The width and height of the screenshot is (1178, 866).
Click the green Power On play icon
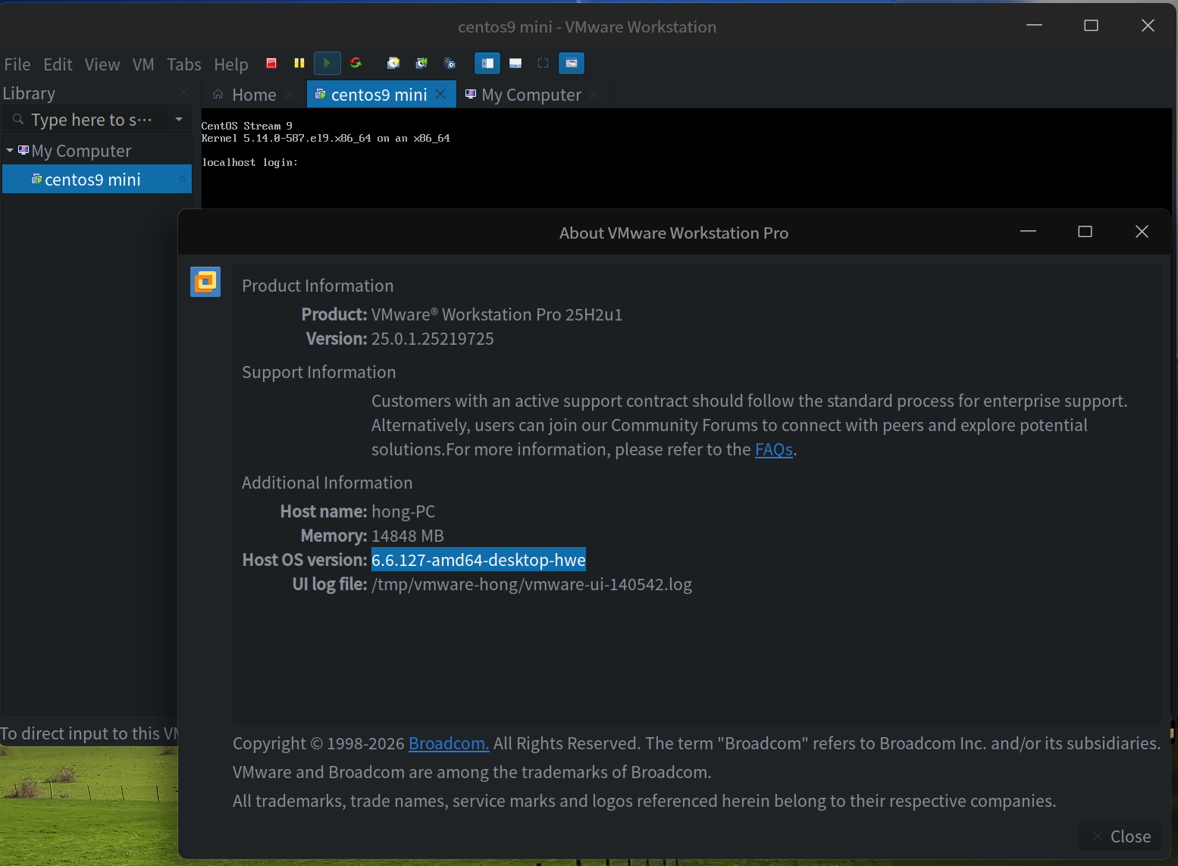[327, 63]
